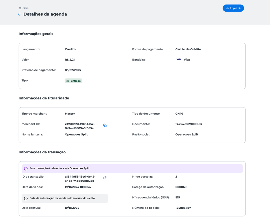This screenshot has width=270, height=222.
Task: Click the Crédito lançamento value
Action: point(70,49)
